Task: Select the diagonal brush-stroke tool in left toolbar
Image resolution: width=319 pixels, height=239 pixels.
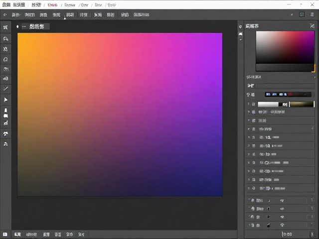Action: [5, 89]
